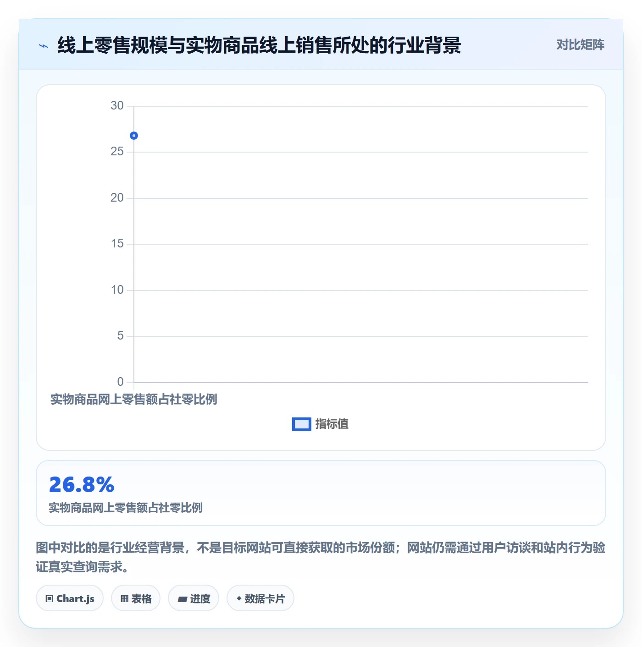Select the 表格 tag chip
Screen dimensions: 642x647
pos(136,598)
